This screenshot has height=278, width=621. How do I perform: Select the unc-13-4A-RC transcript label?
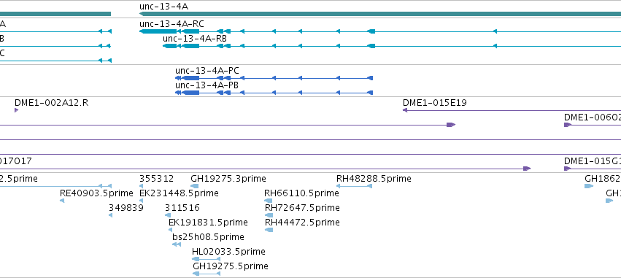[171, 24]
